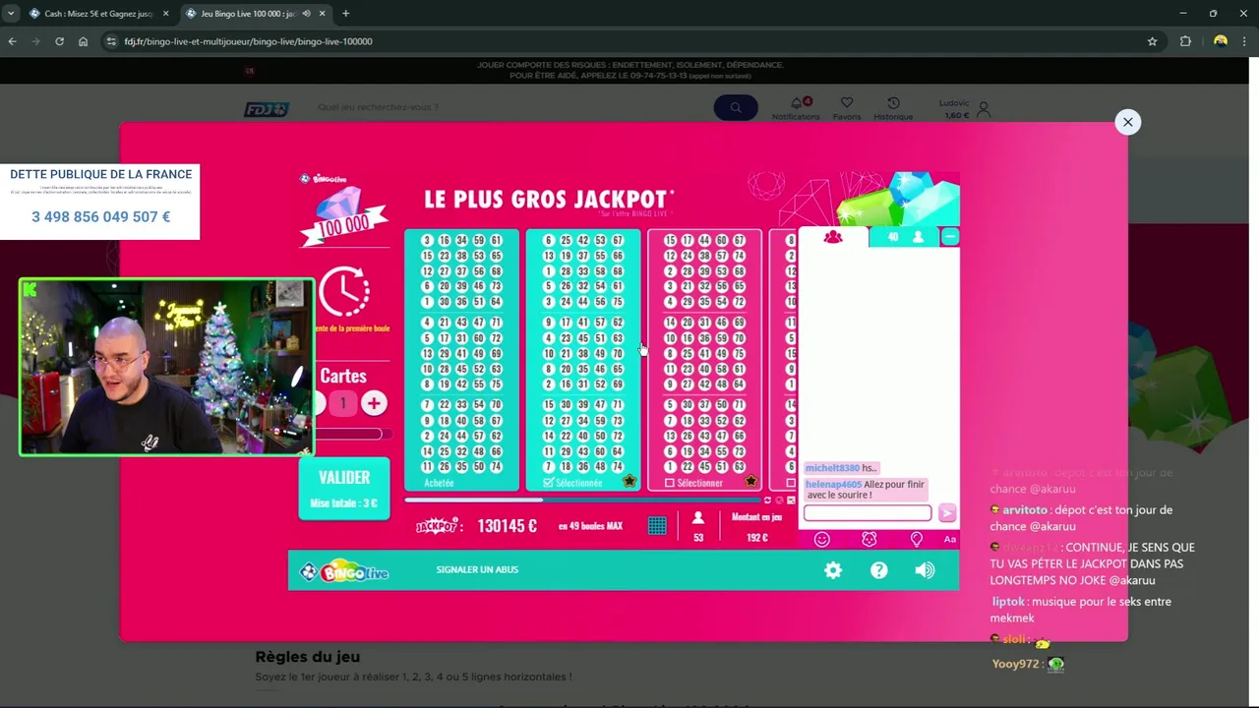Click the Bingo Live logo in footer
1259x708 pixels.
pyautogui.click(x=345, y=571)
